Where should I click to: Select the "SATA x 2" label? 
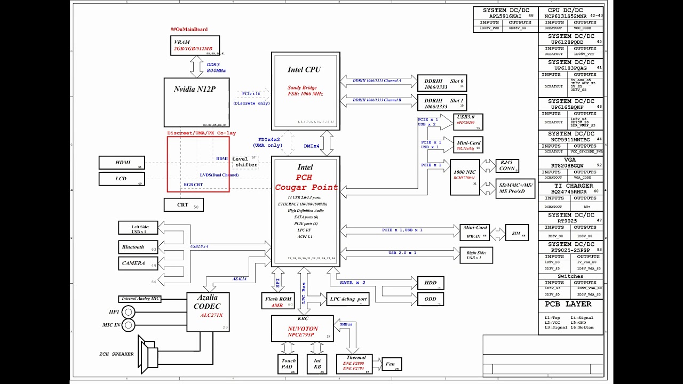353,283
